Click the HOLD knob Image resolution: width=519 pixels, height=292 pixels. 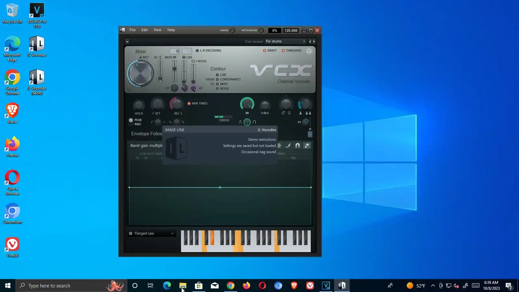139,105
